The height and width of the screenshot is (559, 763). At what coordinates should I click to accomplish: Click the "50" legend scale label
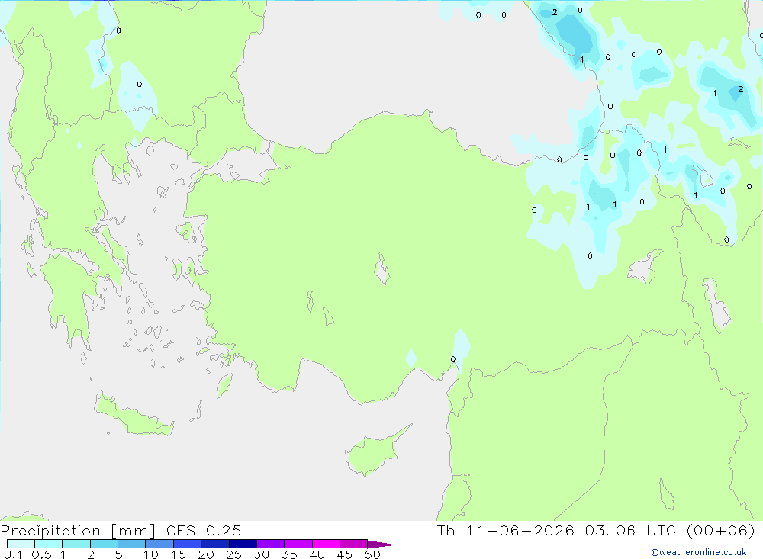[372, 554]
